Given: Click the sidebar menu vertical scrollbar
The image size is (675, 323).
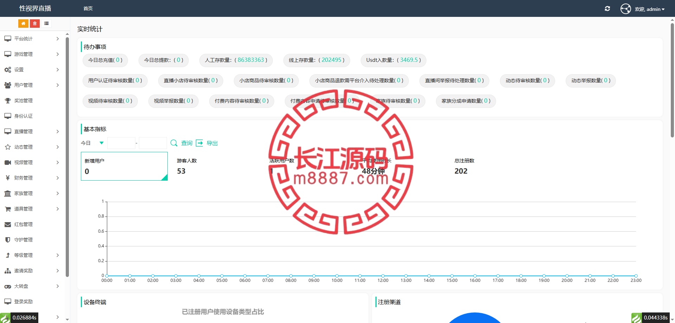Looking at the screenshot, I should pyautogui.click(x=67, y=157).
